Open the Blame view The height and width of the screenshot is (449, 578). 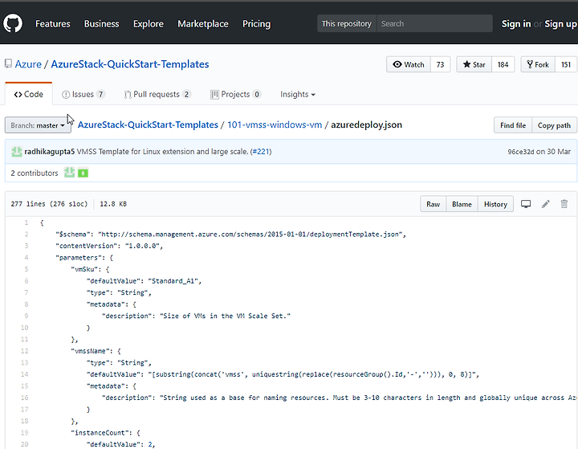tap(462, 204)
